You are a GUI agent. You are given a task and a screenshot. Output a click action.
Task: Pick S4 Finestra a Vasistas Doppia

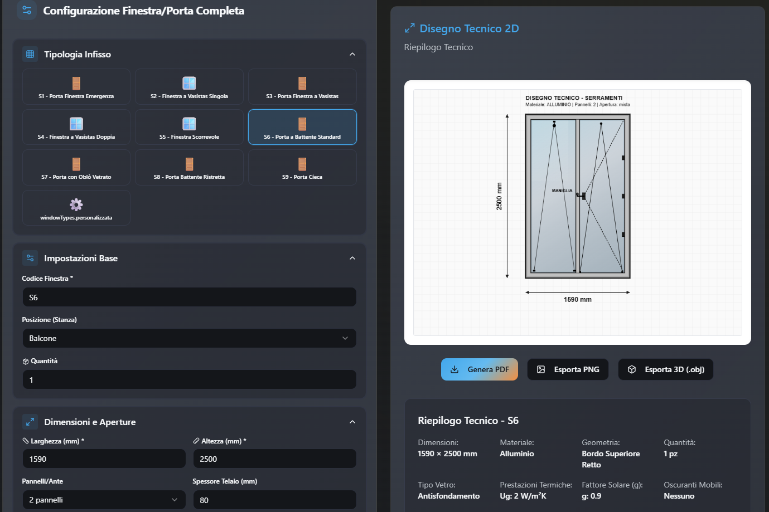click(x=76, y=128)
